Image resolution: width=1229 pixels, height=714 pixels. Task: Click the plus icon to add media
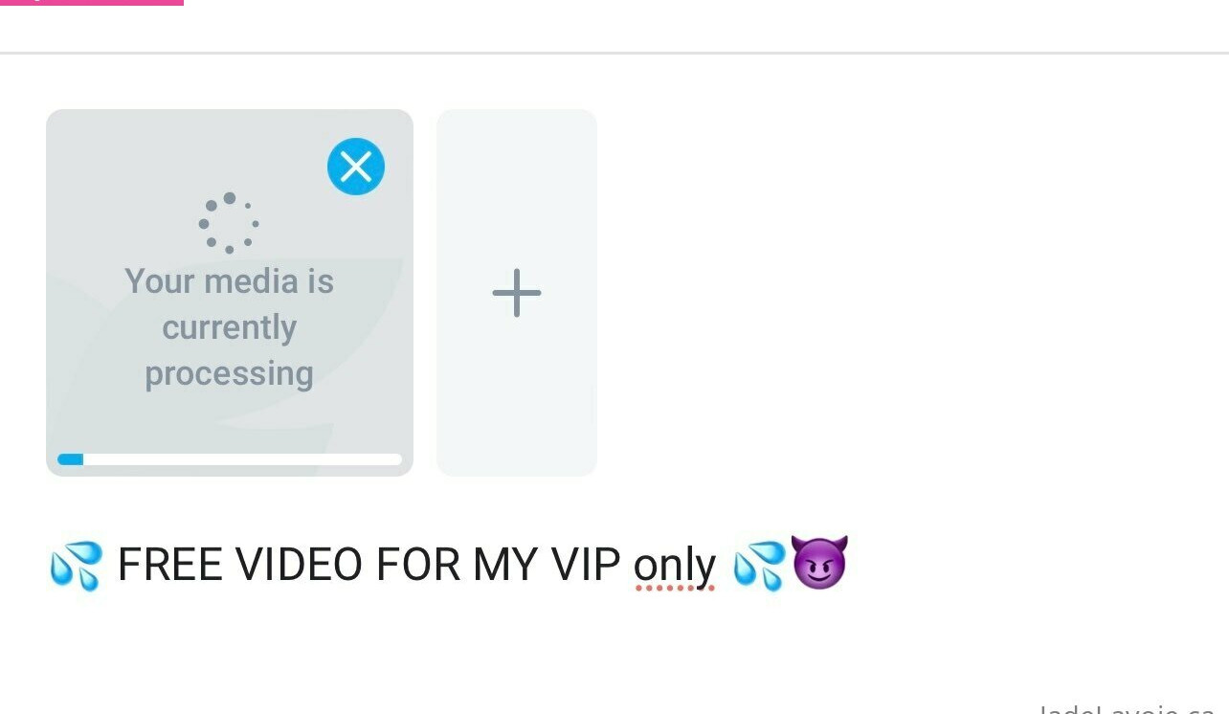517,293
